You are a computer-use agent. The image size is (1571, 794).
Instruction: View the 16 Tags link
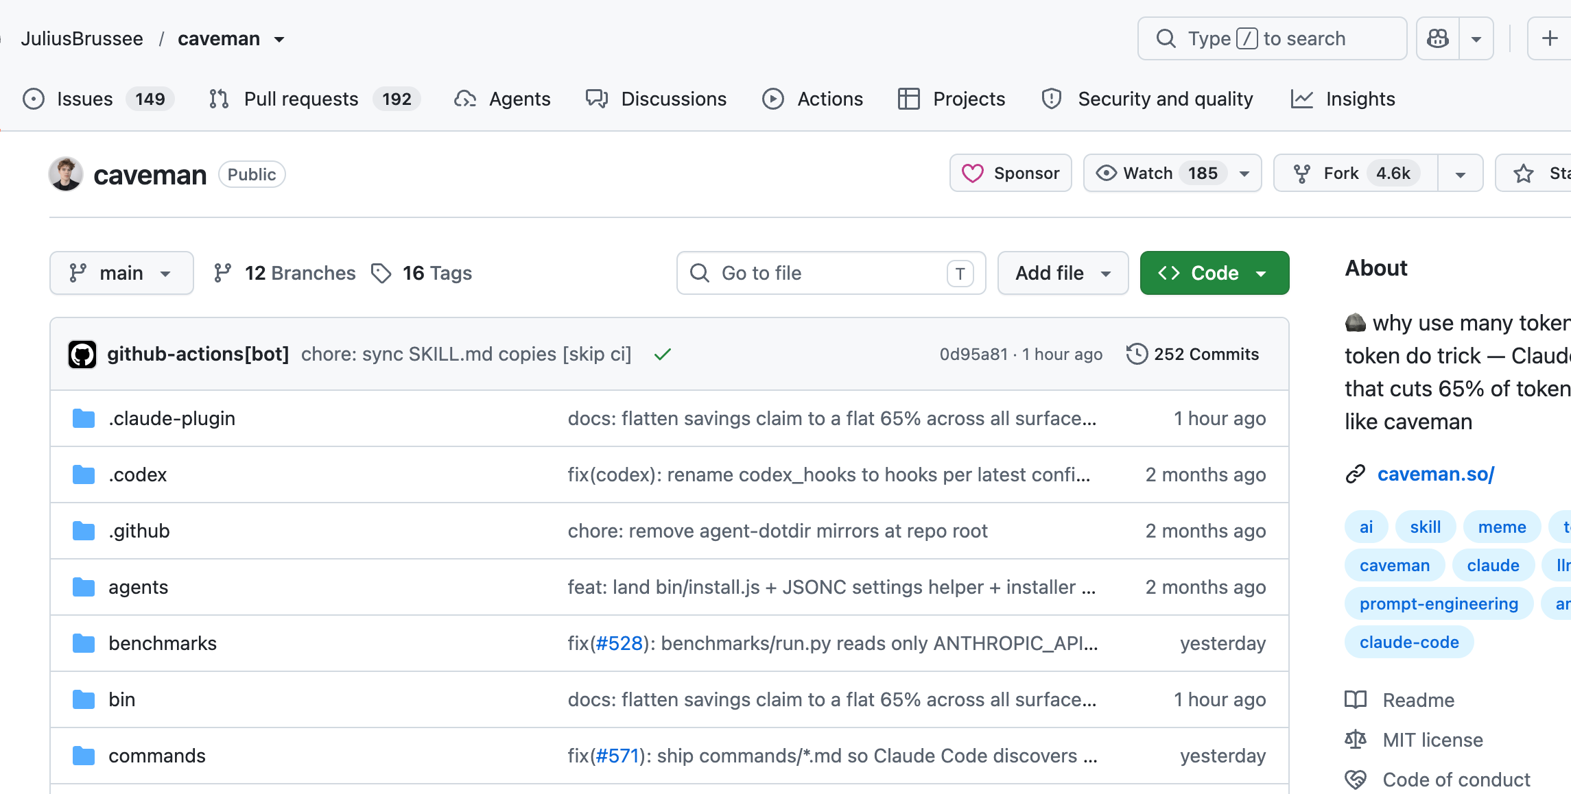[x=421, y=273]
